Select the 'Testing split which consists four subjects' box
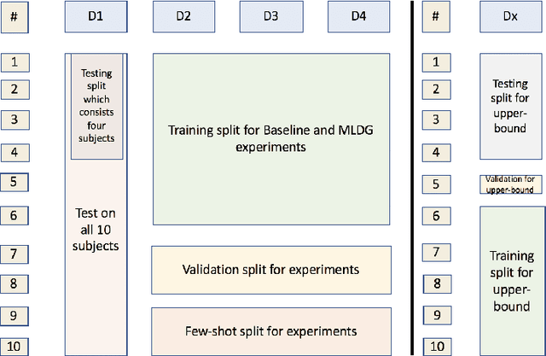The width and height of the screenshot is (546, 356). [96, 106]
